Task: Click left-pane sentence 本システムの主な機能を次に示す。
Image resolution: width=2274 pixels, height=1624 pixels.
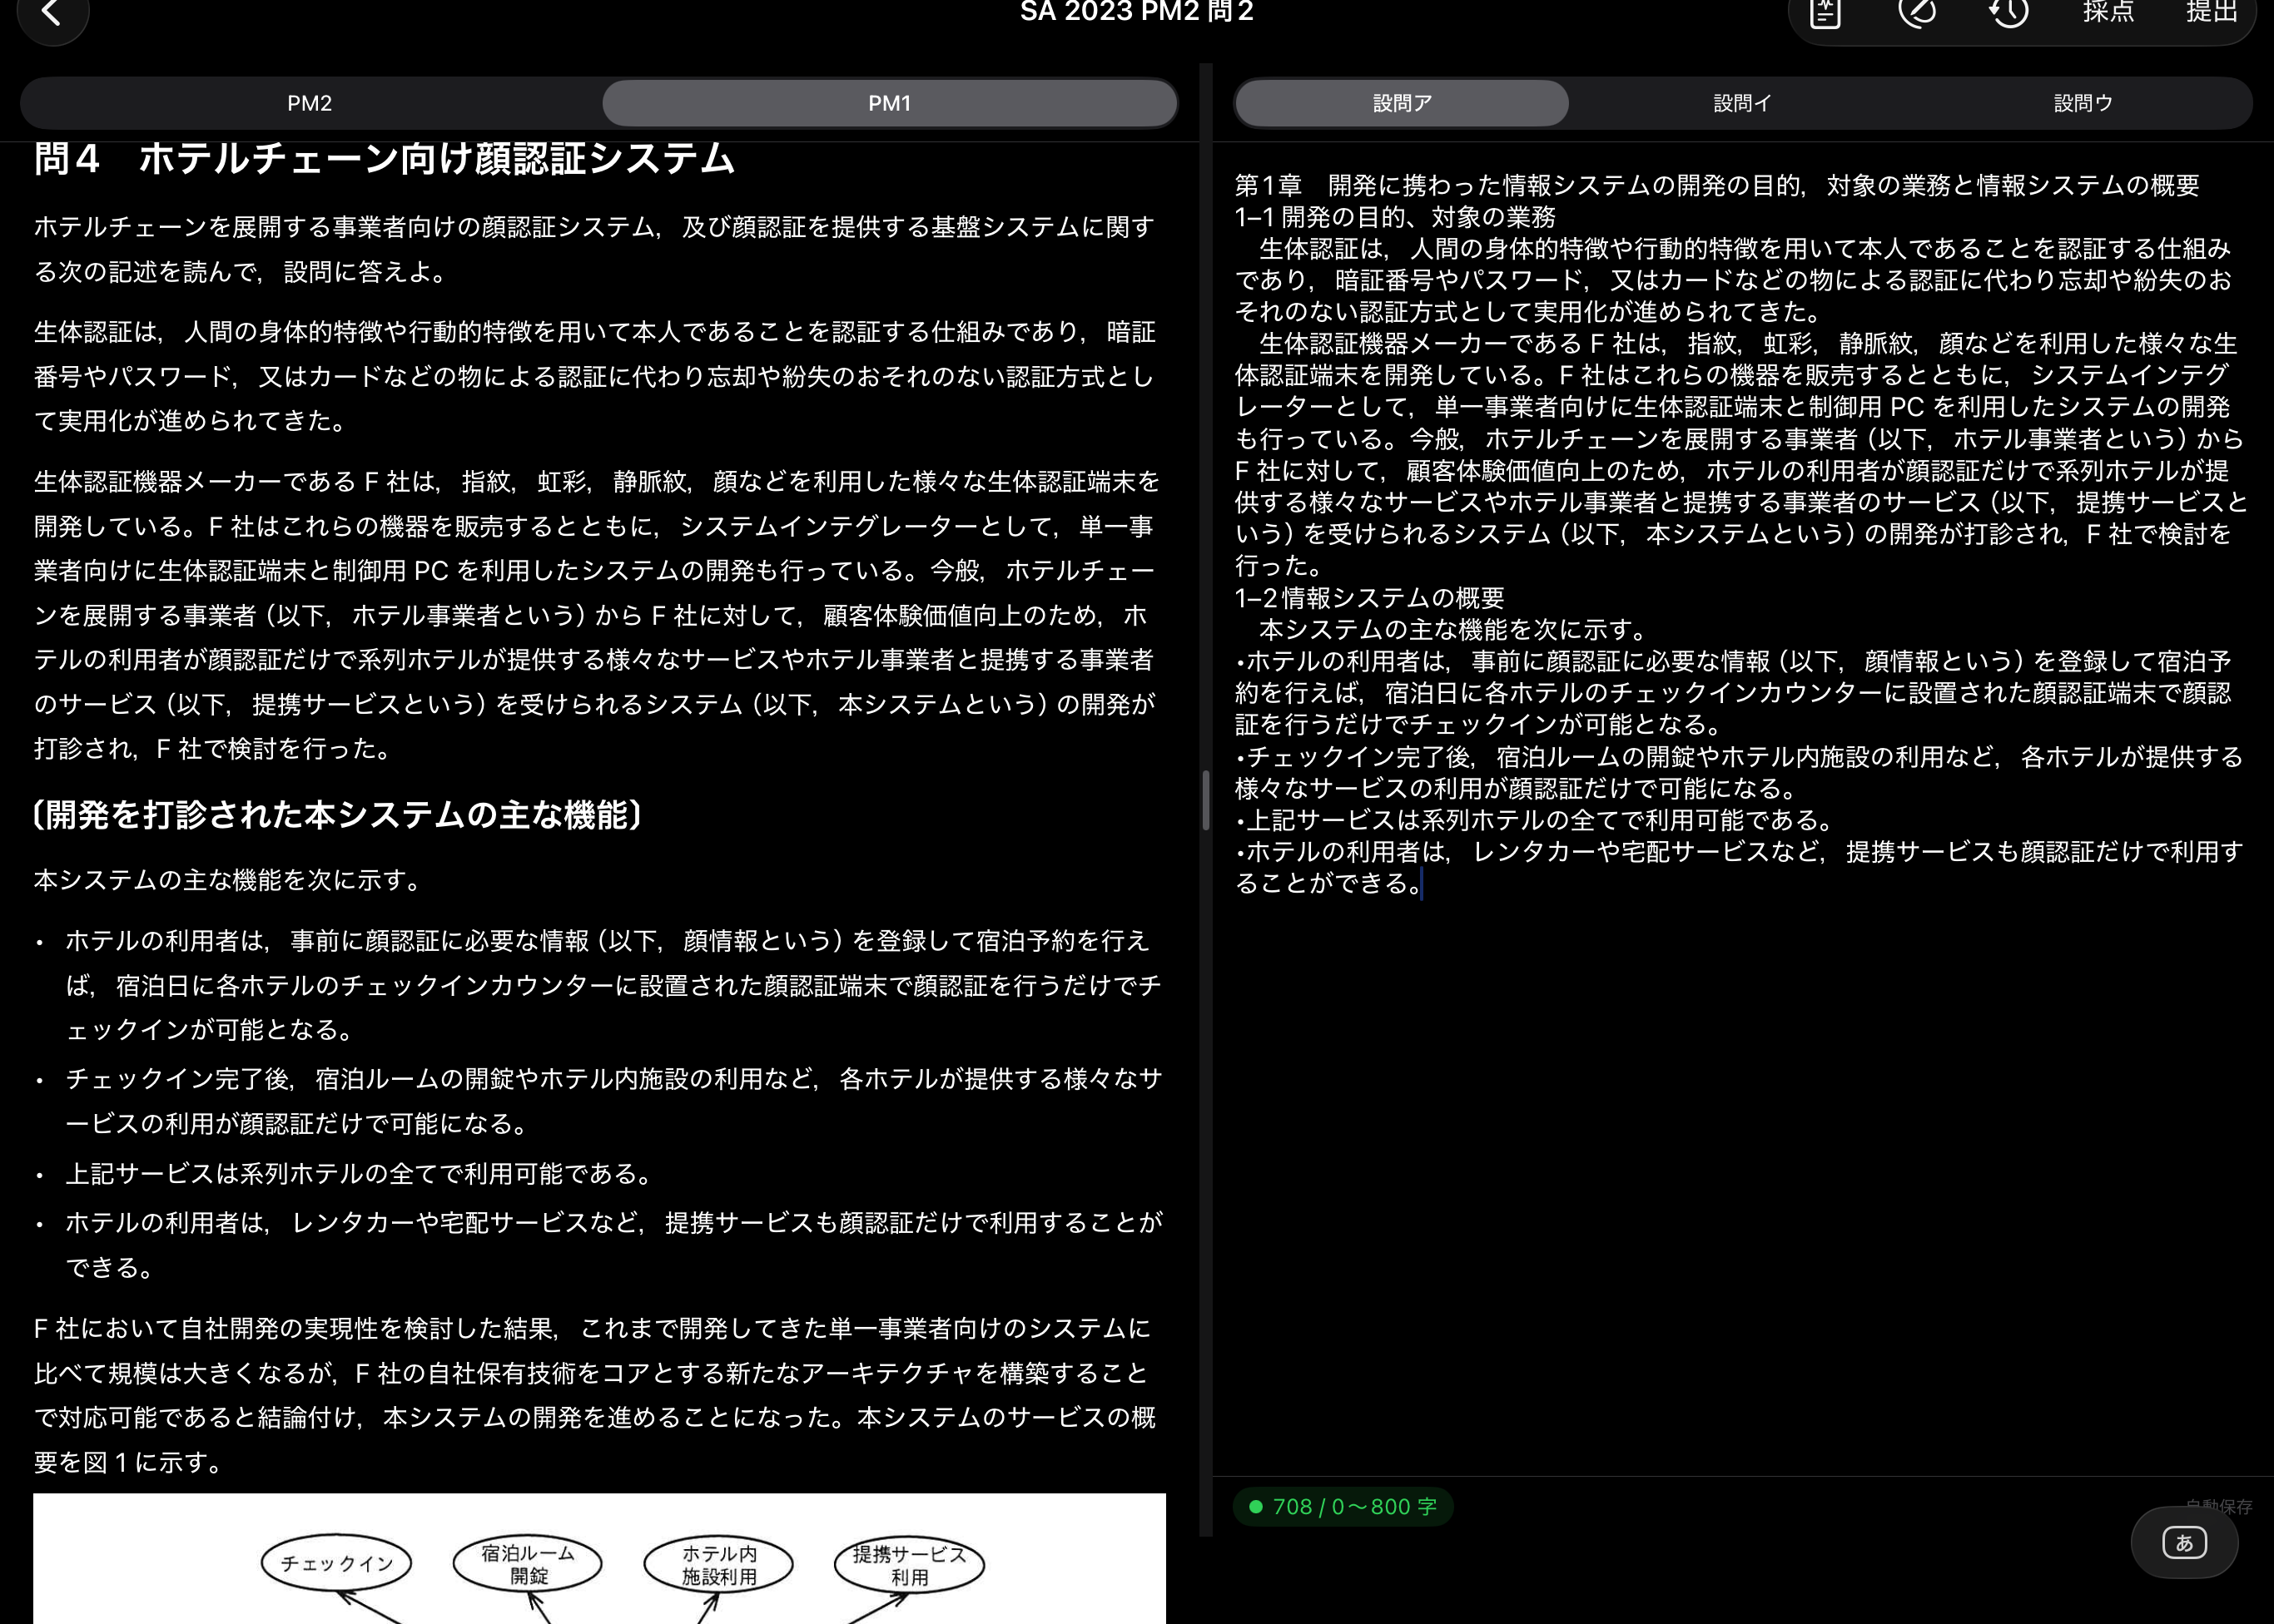Action: click(x=229, y=880)
